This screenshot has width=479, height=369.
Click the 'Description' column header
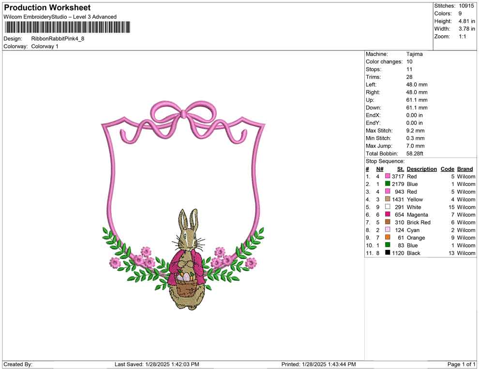coord(422,169)
